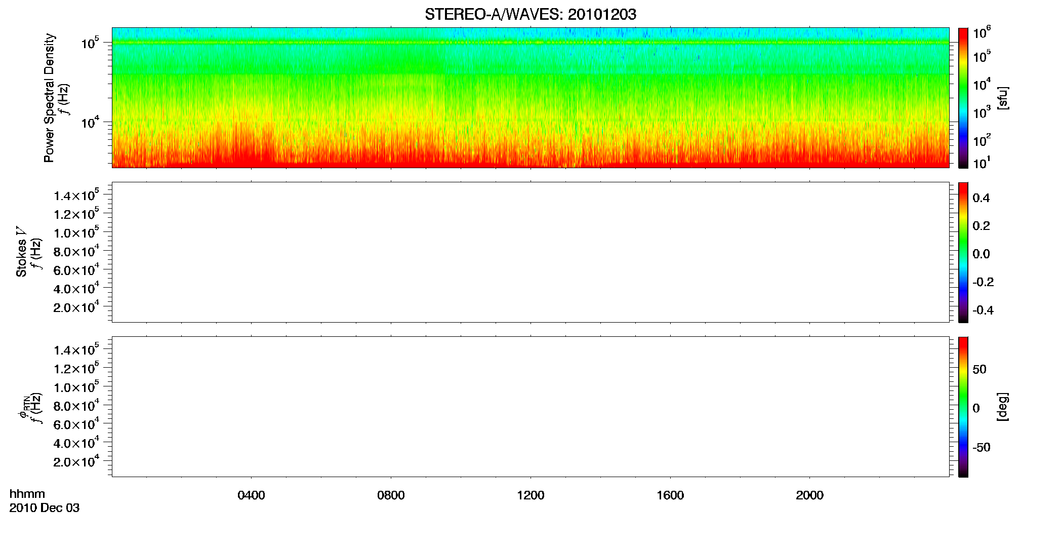Click the 1200 time axis label

coord(530,495)
